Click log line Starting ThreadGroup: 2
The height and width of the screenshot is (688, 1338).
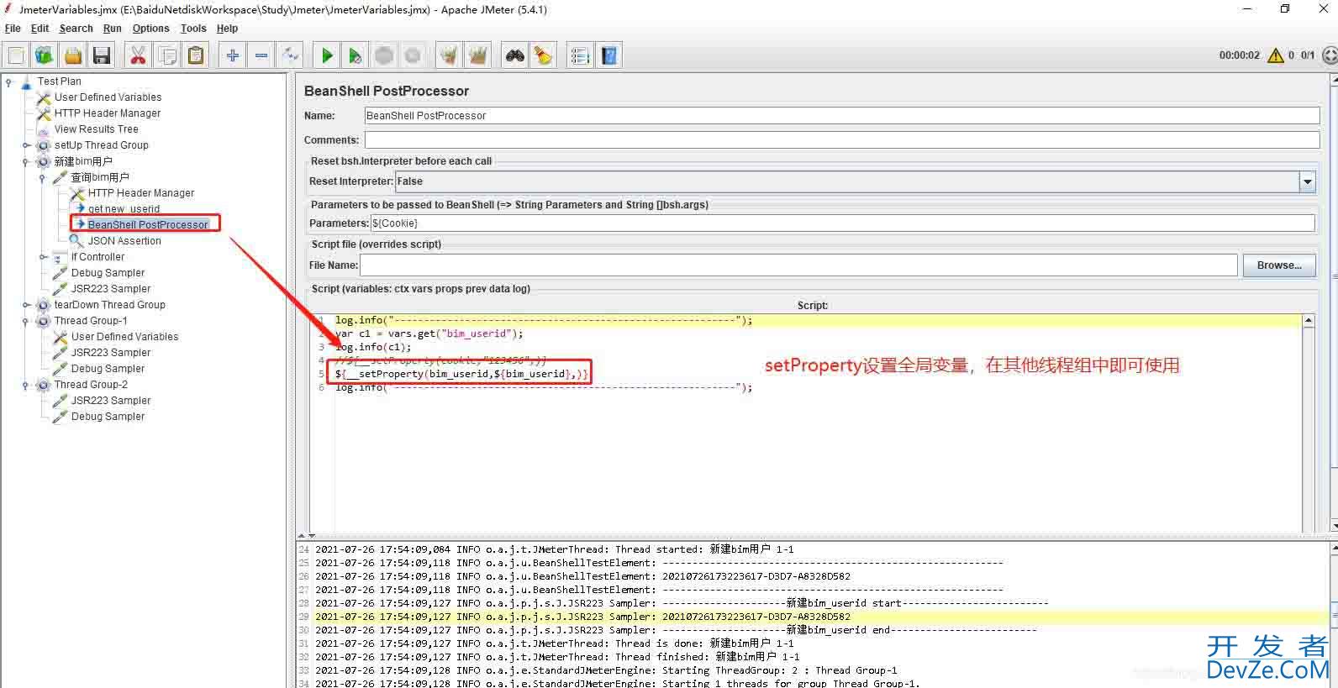606,670
